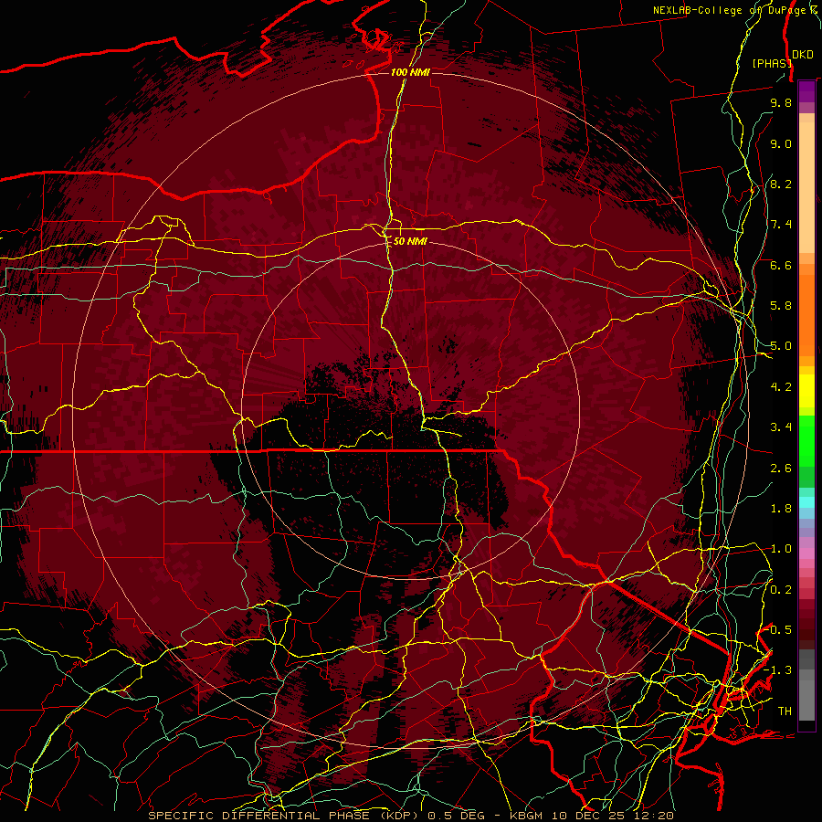
Task: Click the DKD label above the color scale
Action: tap(802, 54)
